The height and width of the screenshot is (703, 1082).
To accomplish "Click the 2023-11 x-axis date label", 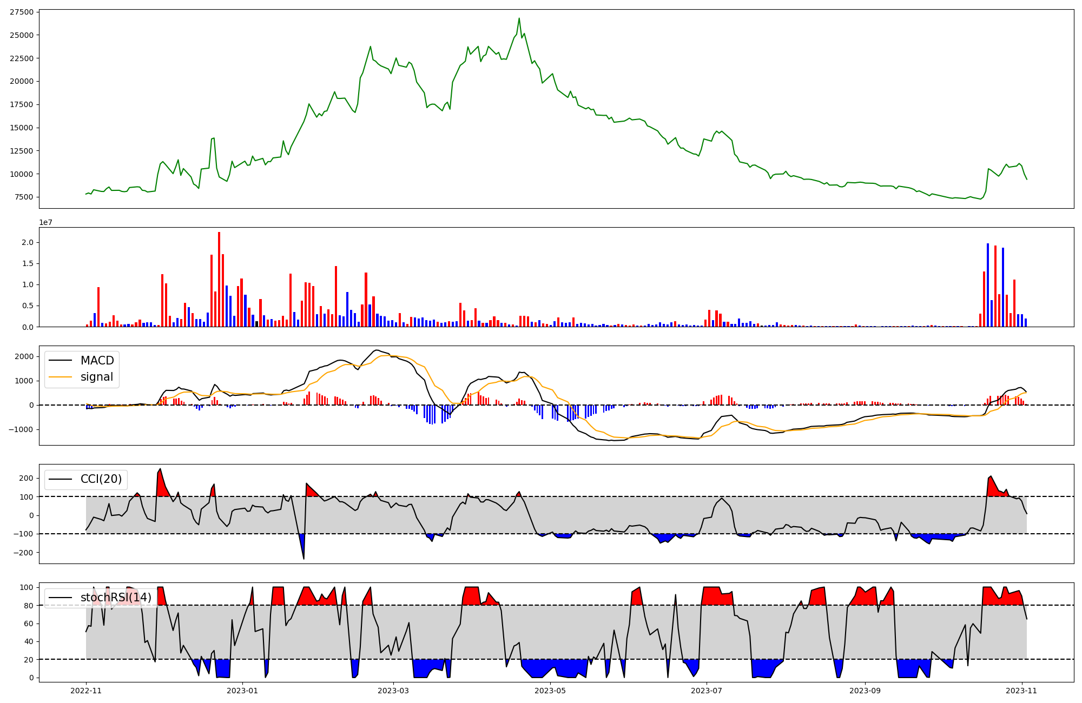I will pos(1021,691).
